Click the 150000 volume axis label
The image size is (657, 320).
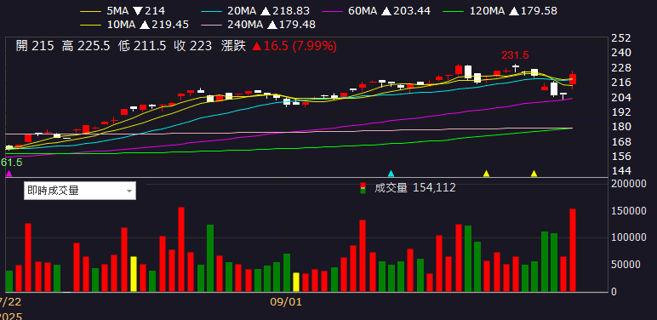click(x=629, y=211)
